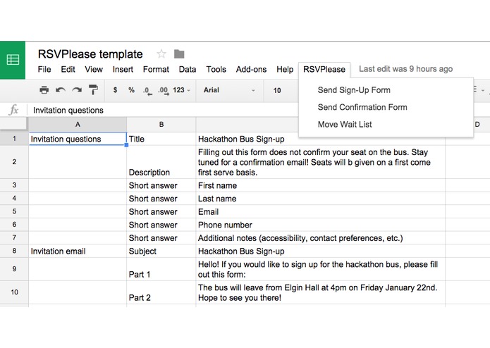This screenshot has width=490, height=348.
Task: Click the fx function icon
Action: click(13, 110)
